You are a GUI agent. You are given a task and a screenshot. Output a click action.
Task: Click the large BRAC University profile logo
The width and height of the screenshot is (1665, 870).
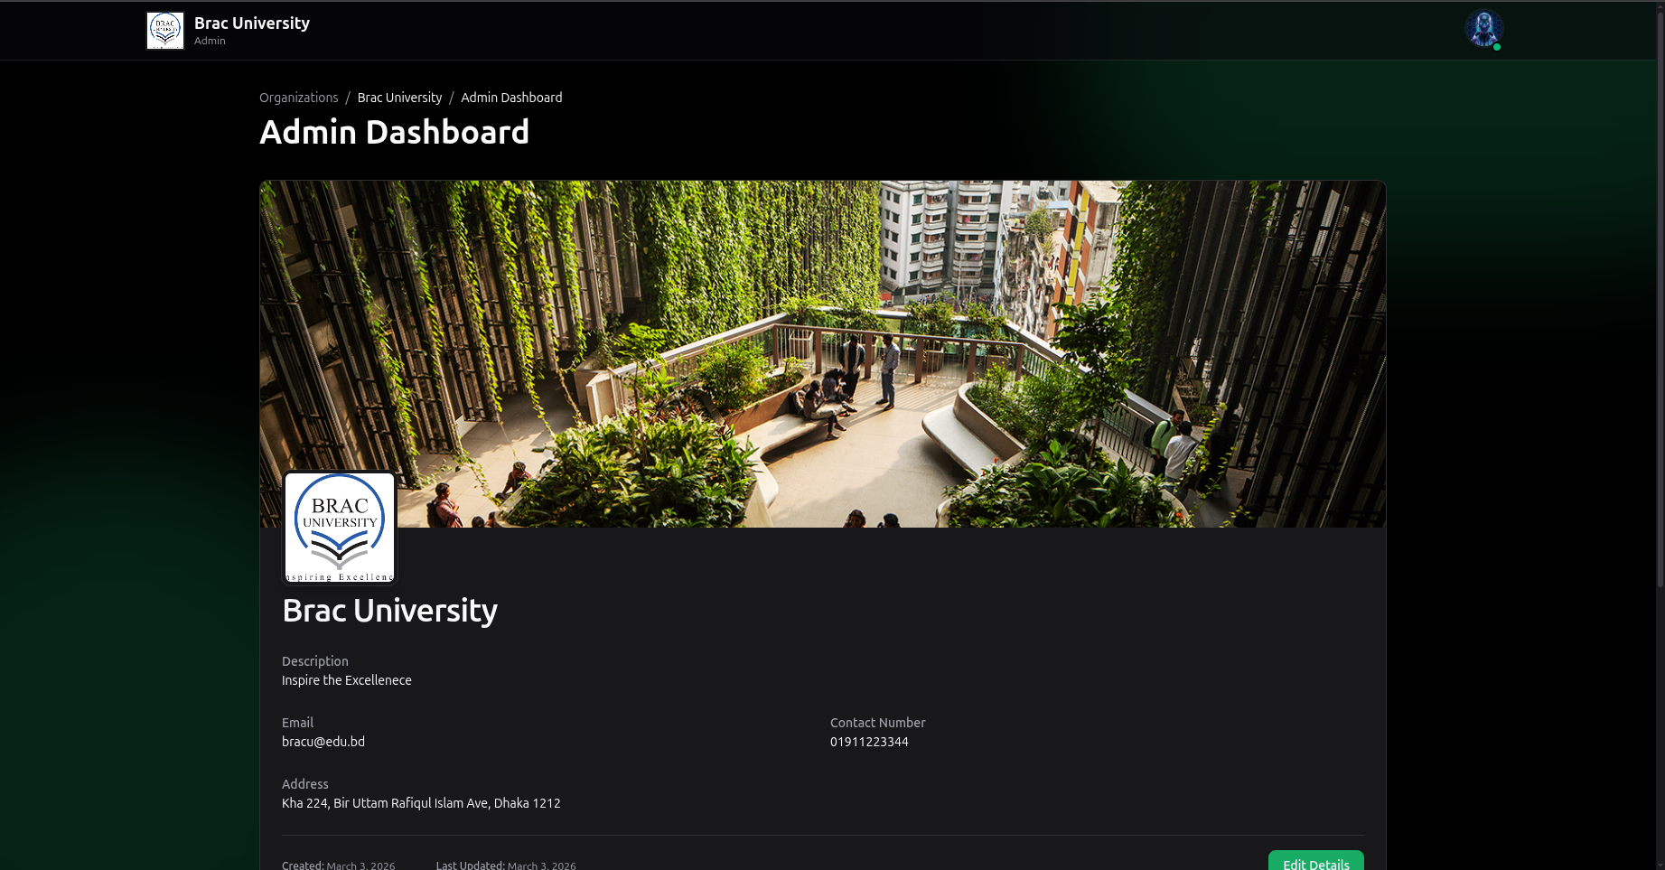click(340, 528)
